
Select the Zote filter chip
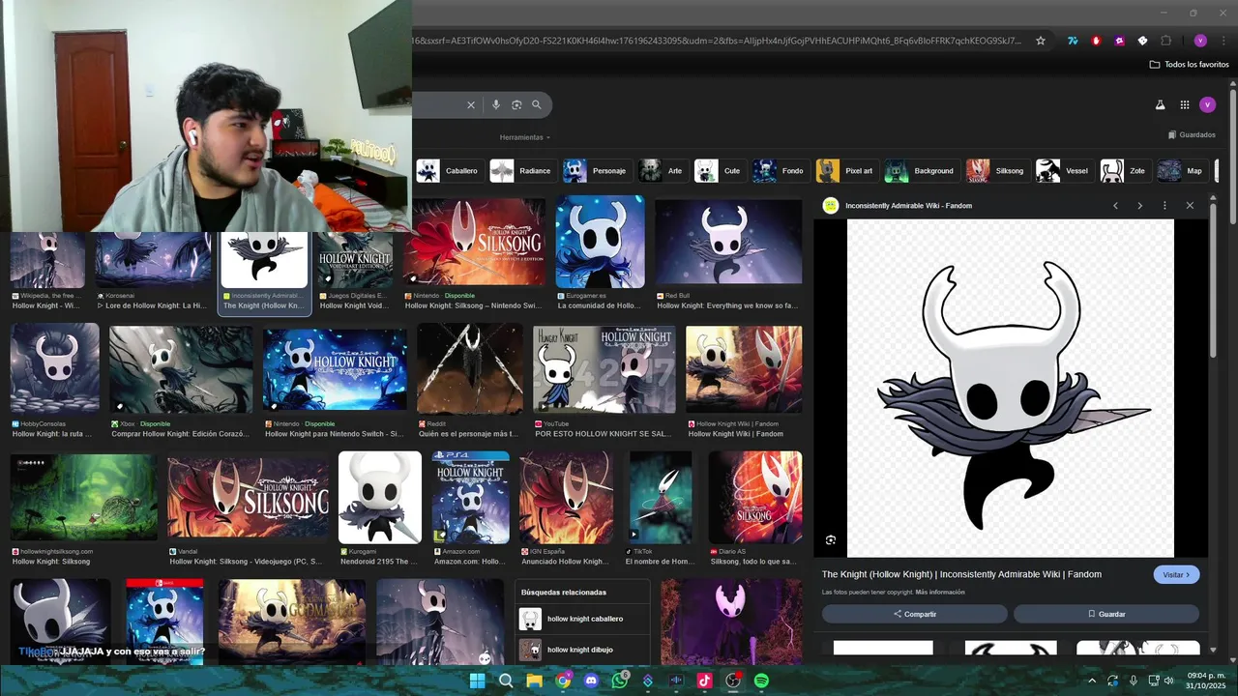pyautogui.click(x=1124, y=171)
